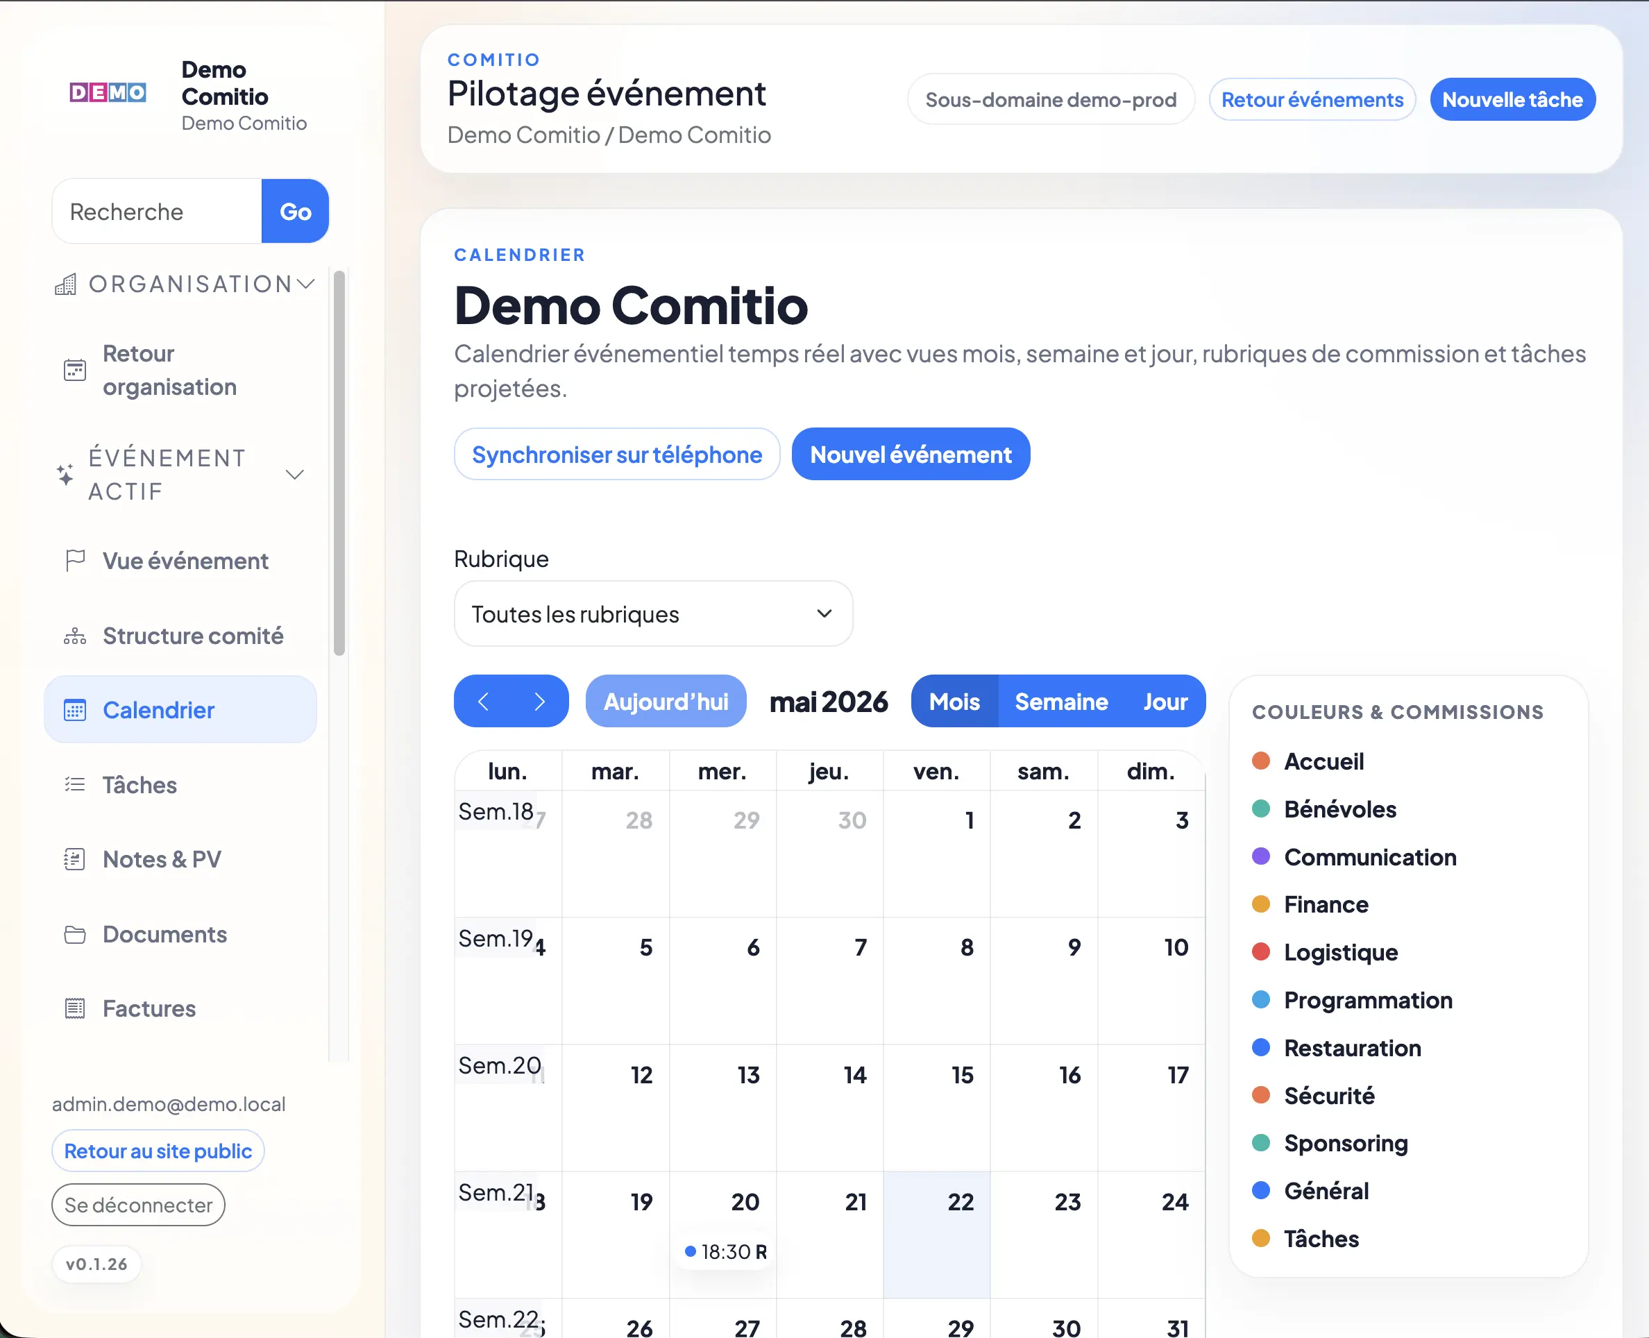Click the Aujourd'hui button
This screenshot has width=1649, height=1338.
[x=666, y=702]
